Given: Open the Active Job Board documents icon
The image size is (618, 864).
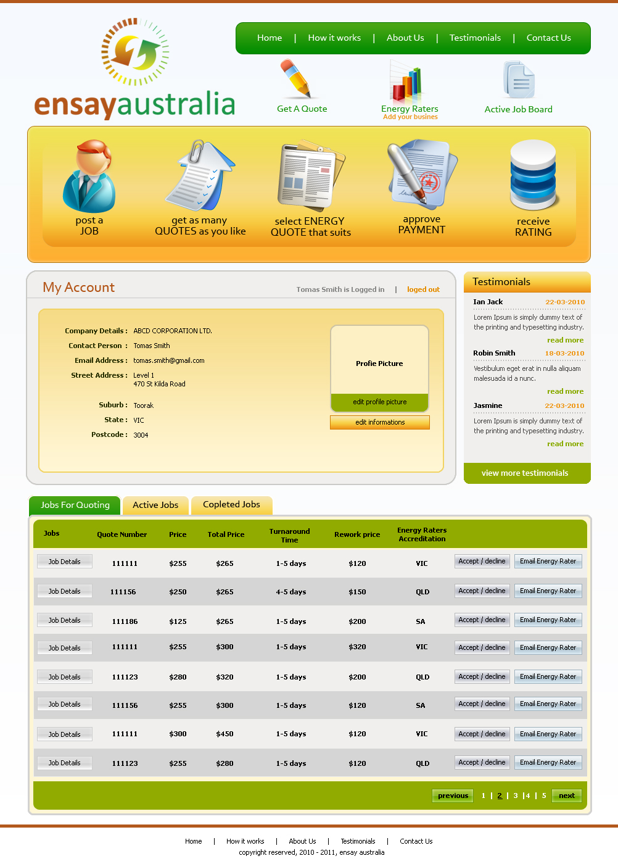Looking at the screenshot, I should tap(518, 79).
